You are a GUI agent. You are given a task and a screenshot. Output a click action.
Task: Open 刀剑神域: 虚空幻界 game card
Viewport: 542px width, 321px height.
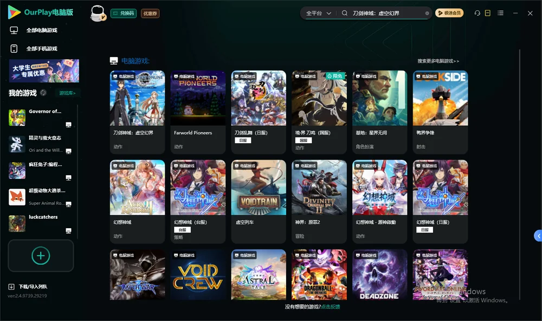click(x=137, y=112)
